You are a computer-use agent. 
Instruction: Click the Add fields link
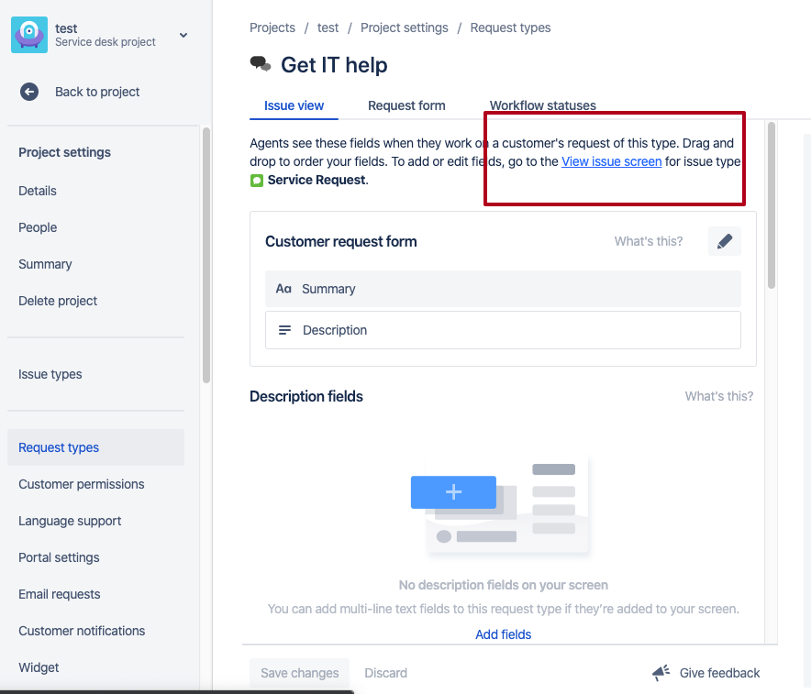tap(504, 634)
